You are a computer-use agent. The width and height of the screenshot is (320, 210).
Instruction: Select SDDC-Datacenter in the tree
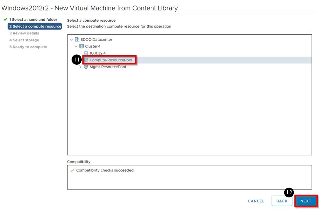point(96,40)
